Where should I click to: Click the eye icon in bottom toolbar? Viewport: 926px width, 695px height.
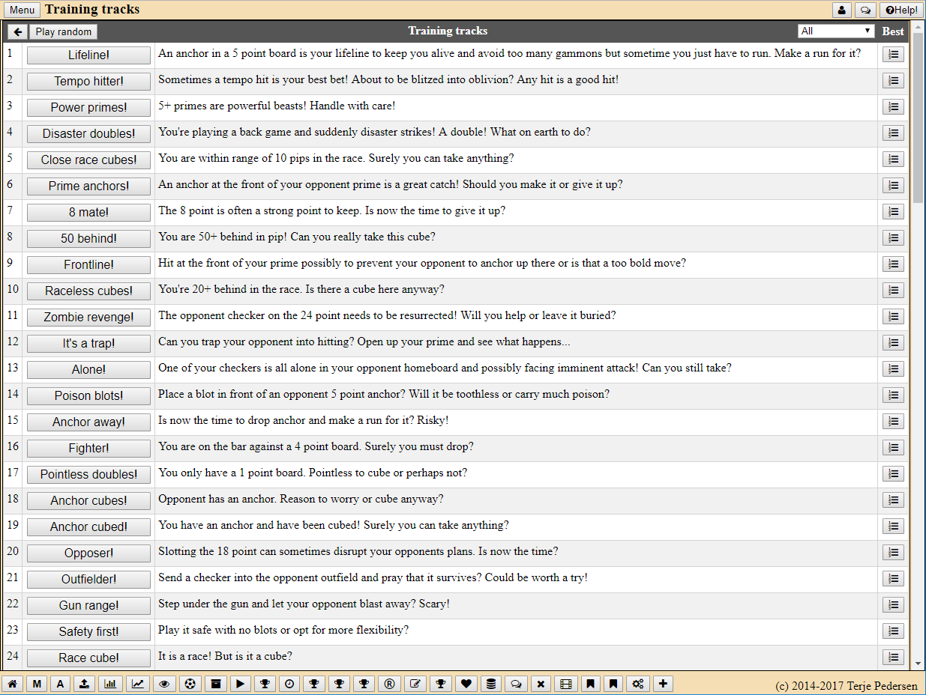[x=164, y=684]
